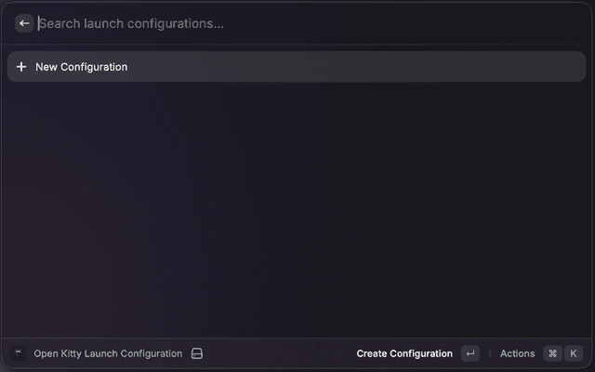This screenshot has height=372, width=595.
Task: Click the empty area below New Configuration
Action: [x=297, y=205]
